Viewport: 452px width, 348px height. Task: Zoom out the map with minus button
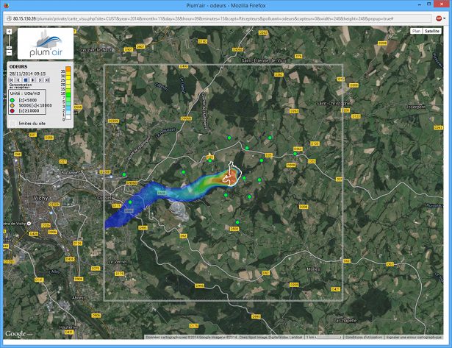[x=10, y=53]
